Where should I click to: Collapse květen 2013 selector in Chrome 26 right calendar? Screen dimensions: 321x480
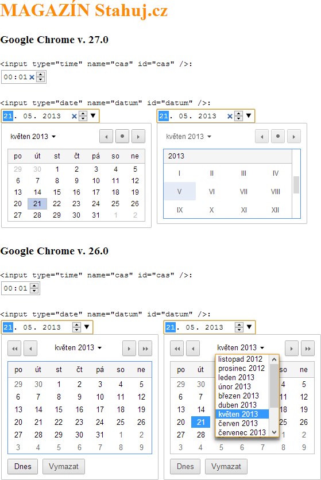241,348
